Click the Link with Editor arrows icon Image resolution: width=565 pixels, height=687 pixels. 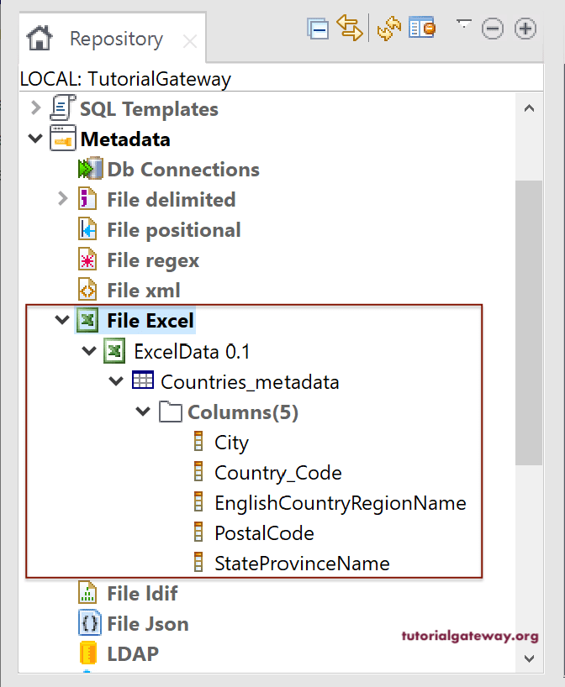point(350,28)
